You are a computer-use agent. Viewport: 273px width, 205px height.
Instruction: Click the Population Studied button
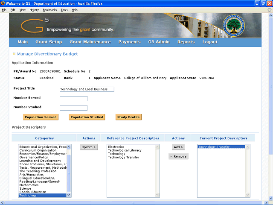87,117
